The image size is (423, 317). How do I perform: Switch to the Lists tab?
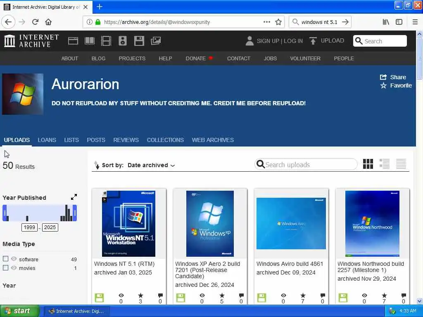(x=71, y=140)
